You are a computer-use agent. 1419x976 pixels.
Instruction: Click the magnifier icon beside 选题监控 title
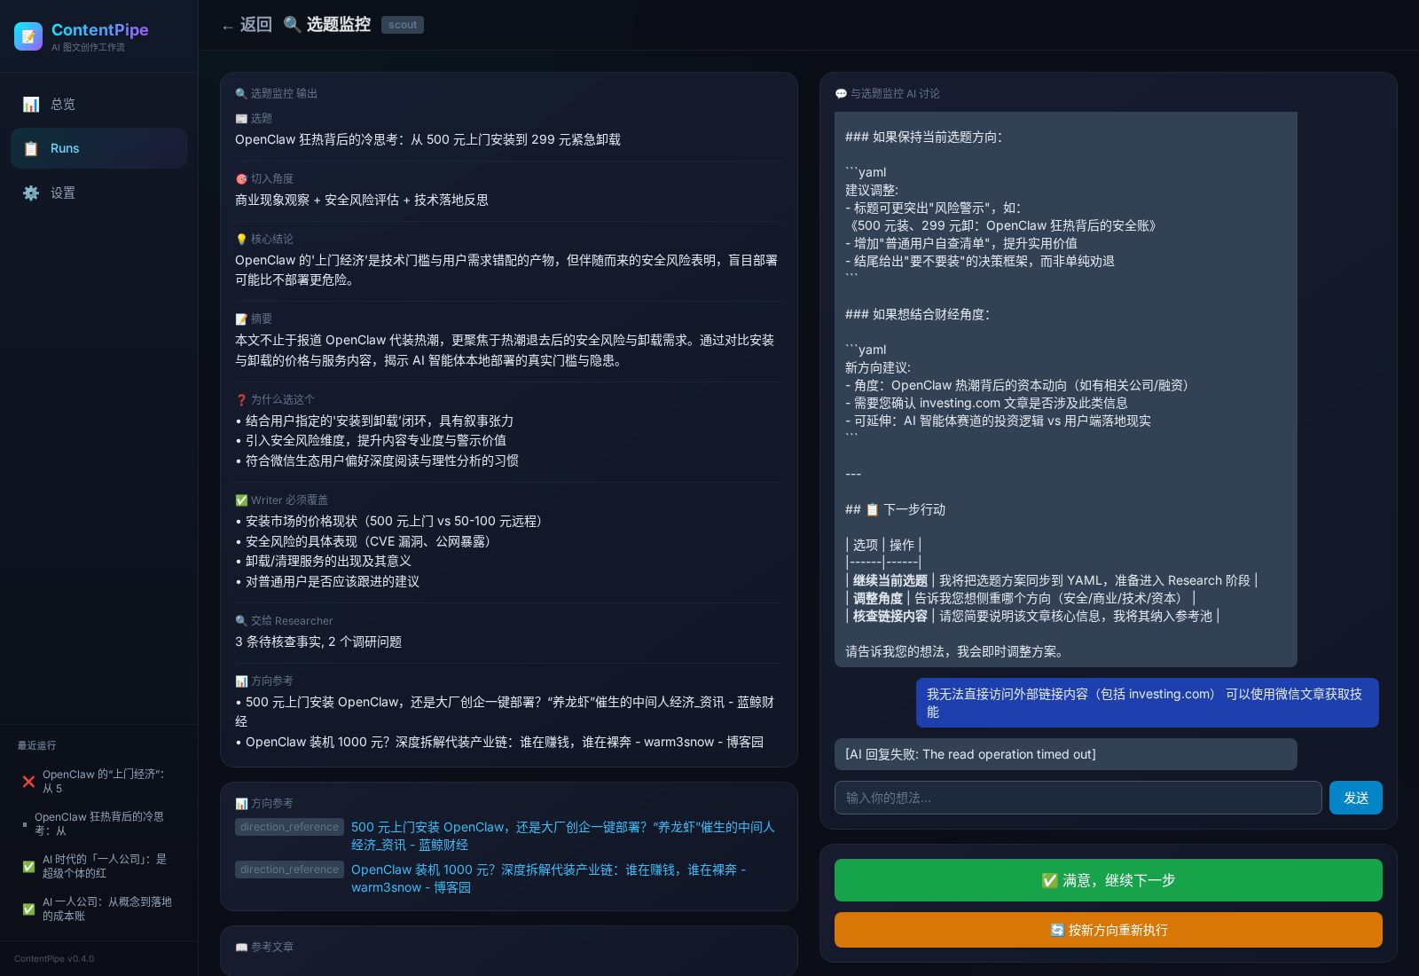pyautogui.click(x=292, y=24)
